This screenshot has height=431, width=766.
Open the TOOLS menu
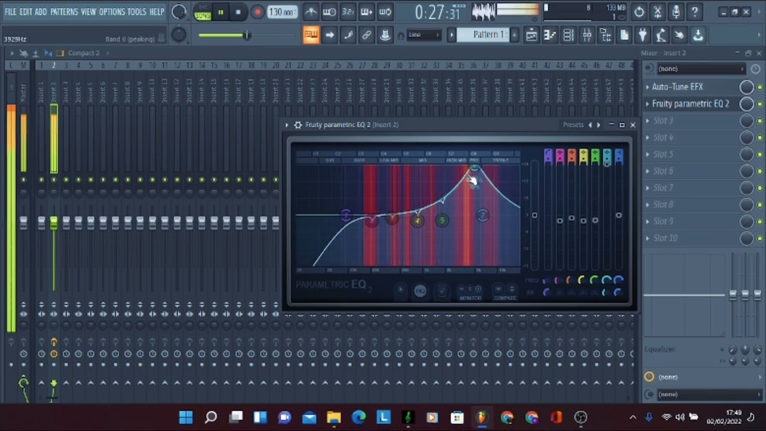pos(136,11)
